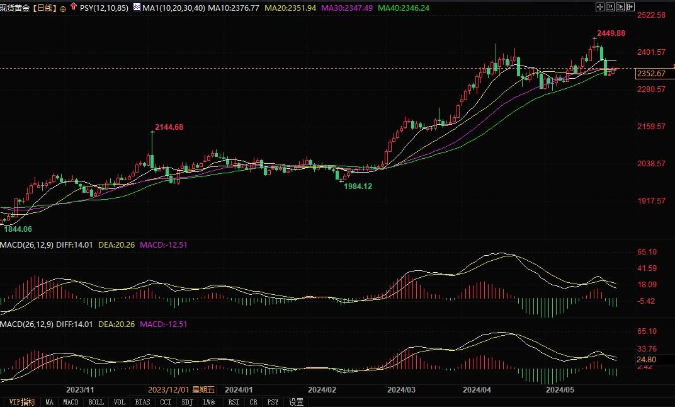
Task: Click the 1984.12 low price label
Action: point(358,186)
